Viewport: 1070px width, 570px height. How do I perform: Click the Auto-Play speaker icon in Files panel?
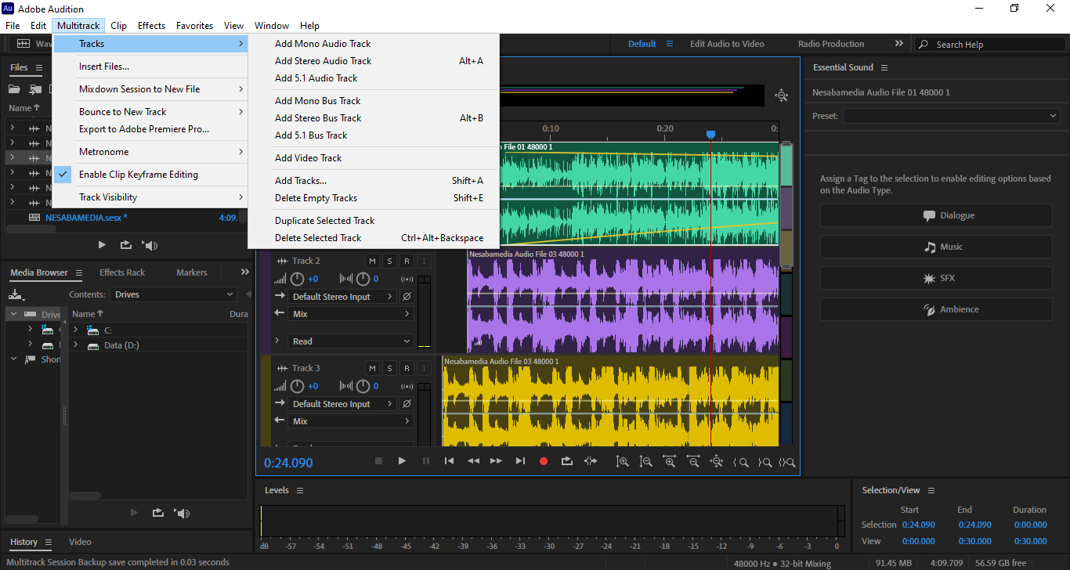click(150, 245)
